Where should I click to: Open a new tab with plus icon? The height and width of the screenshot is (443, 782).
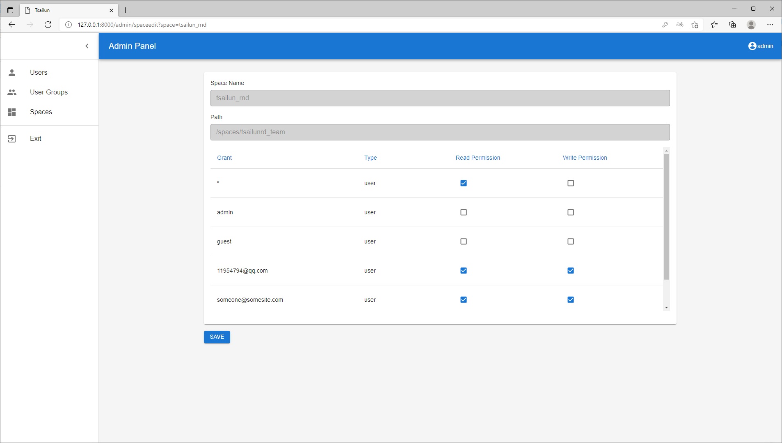pos(126,10)
